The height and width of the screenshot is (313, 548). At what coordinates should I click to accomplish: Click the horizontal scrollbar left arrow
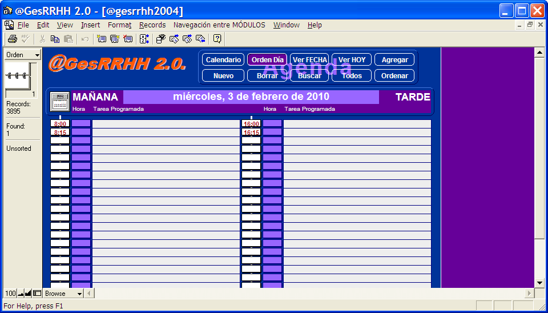coord(89,293)
